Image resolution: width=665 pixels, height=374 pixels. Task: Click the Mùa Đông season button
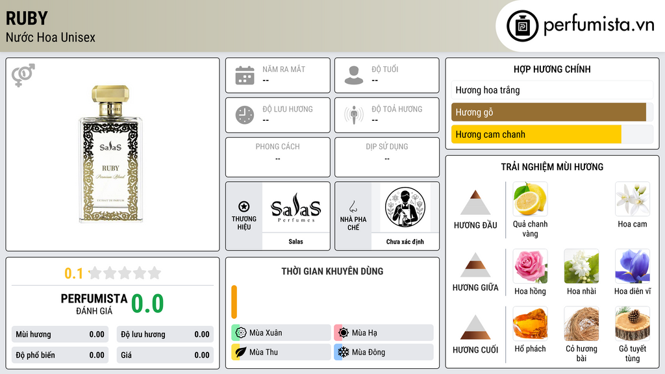coord(384,352)
